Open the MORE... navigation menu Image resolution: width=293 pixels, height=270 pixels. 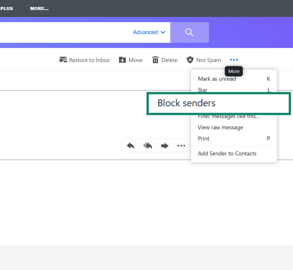point(39,8)
